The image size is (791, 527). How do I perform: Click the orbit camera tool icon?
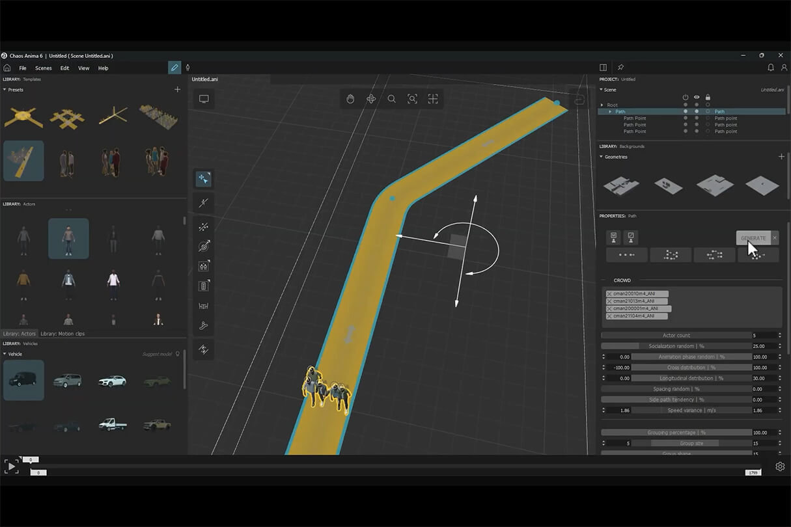371,99
